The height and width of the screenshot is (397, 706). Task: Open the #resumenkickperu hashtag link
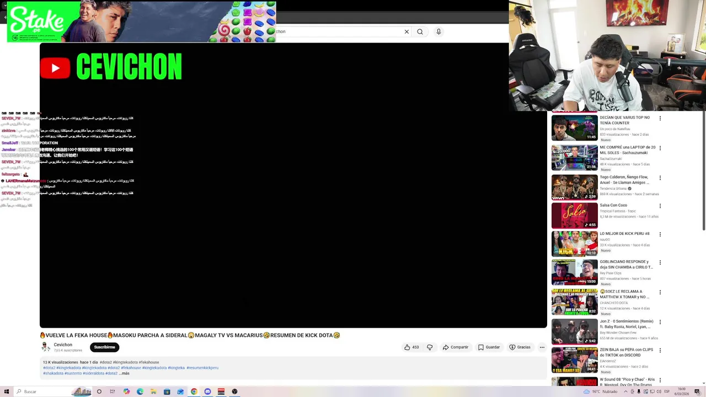[x=202, y=368]
